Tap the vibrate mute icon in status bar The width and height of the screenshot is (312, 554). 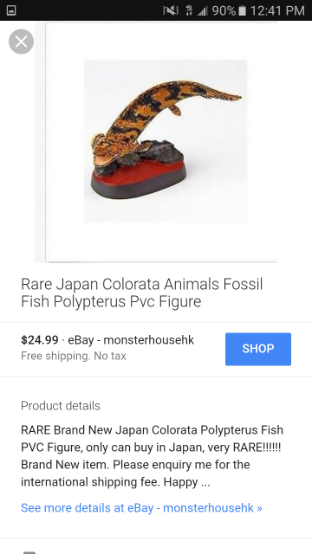coord(171,10)
